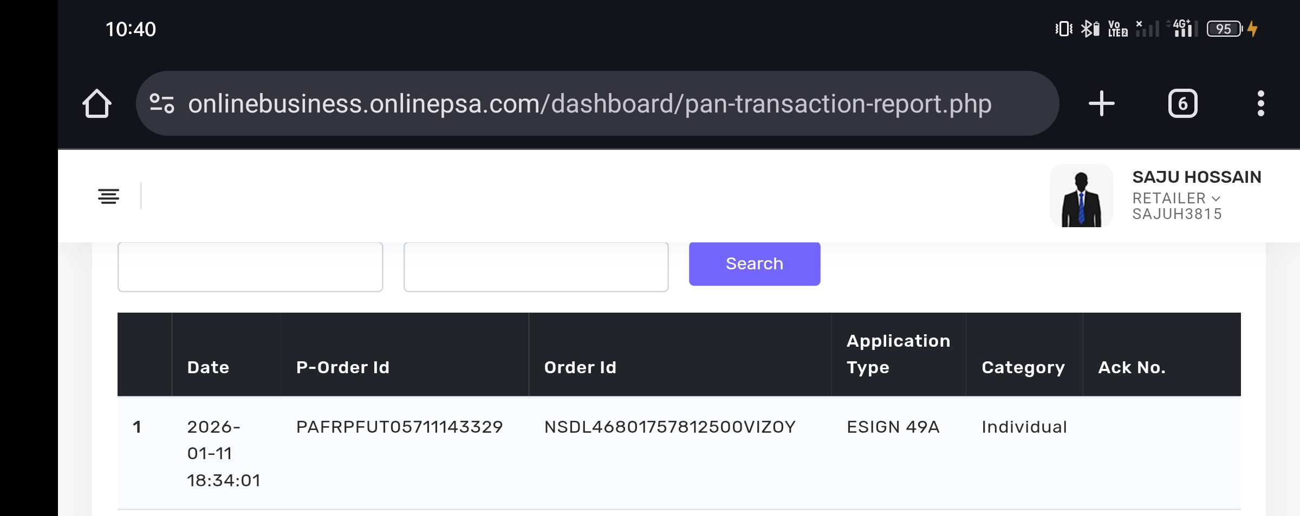Toggle the sidebar hamburger menu icon
Image resolution: width=1300 pixels, height=516 pixels.
[108, 196]
